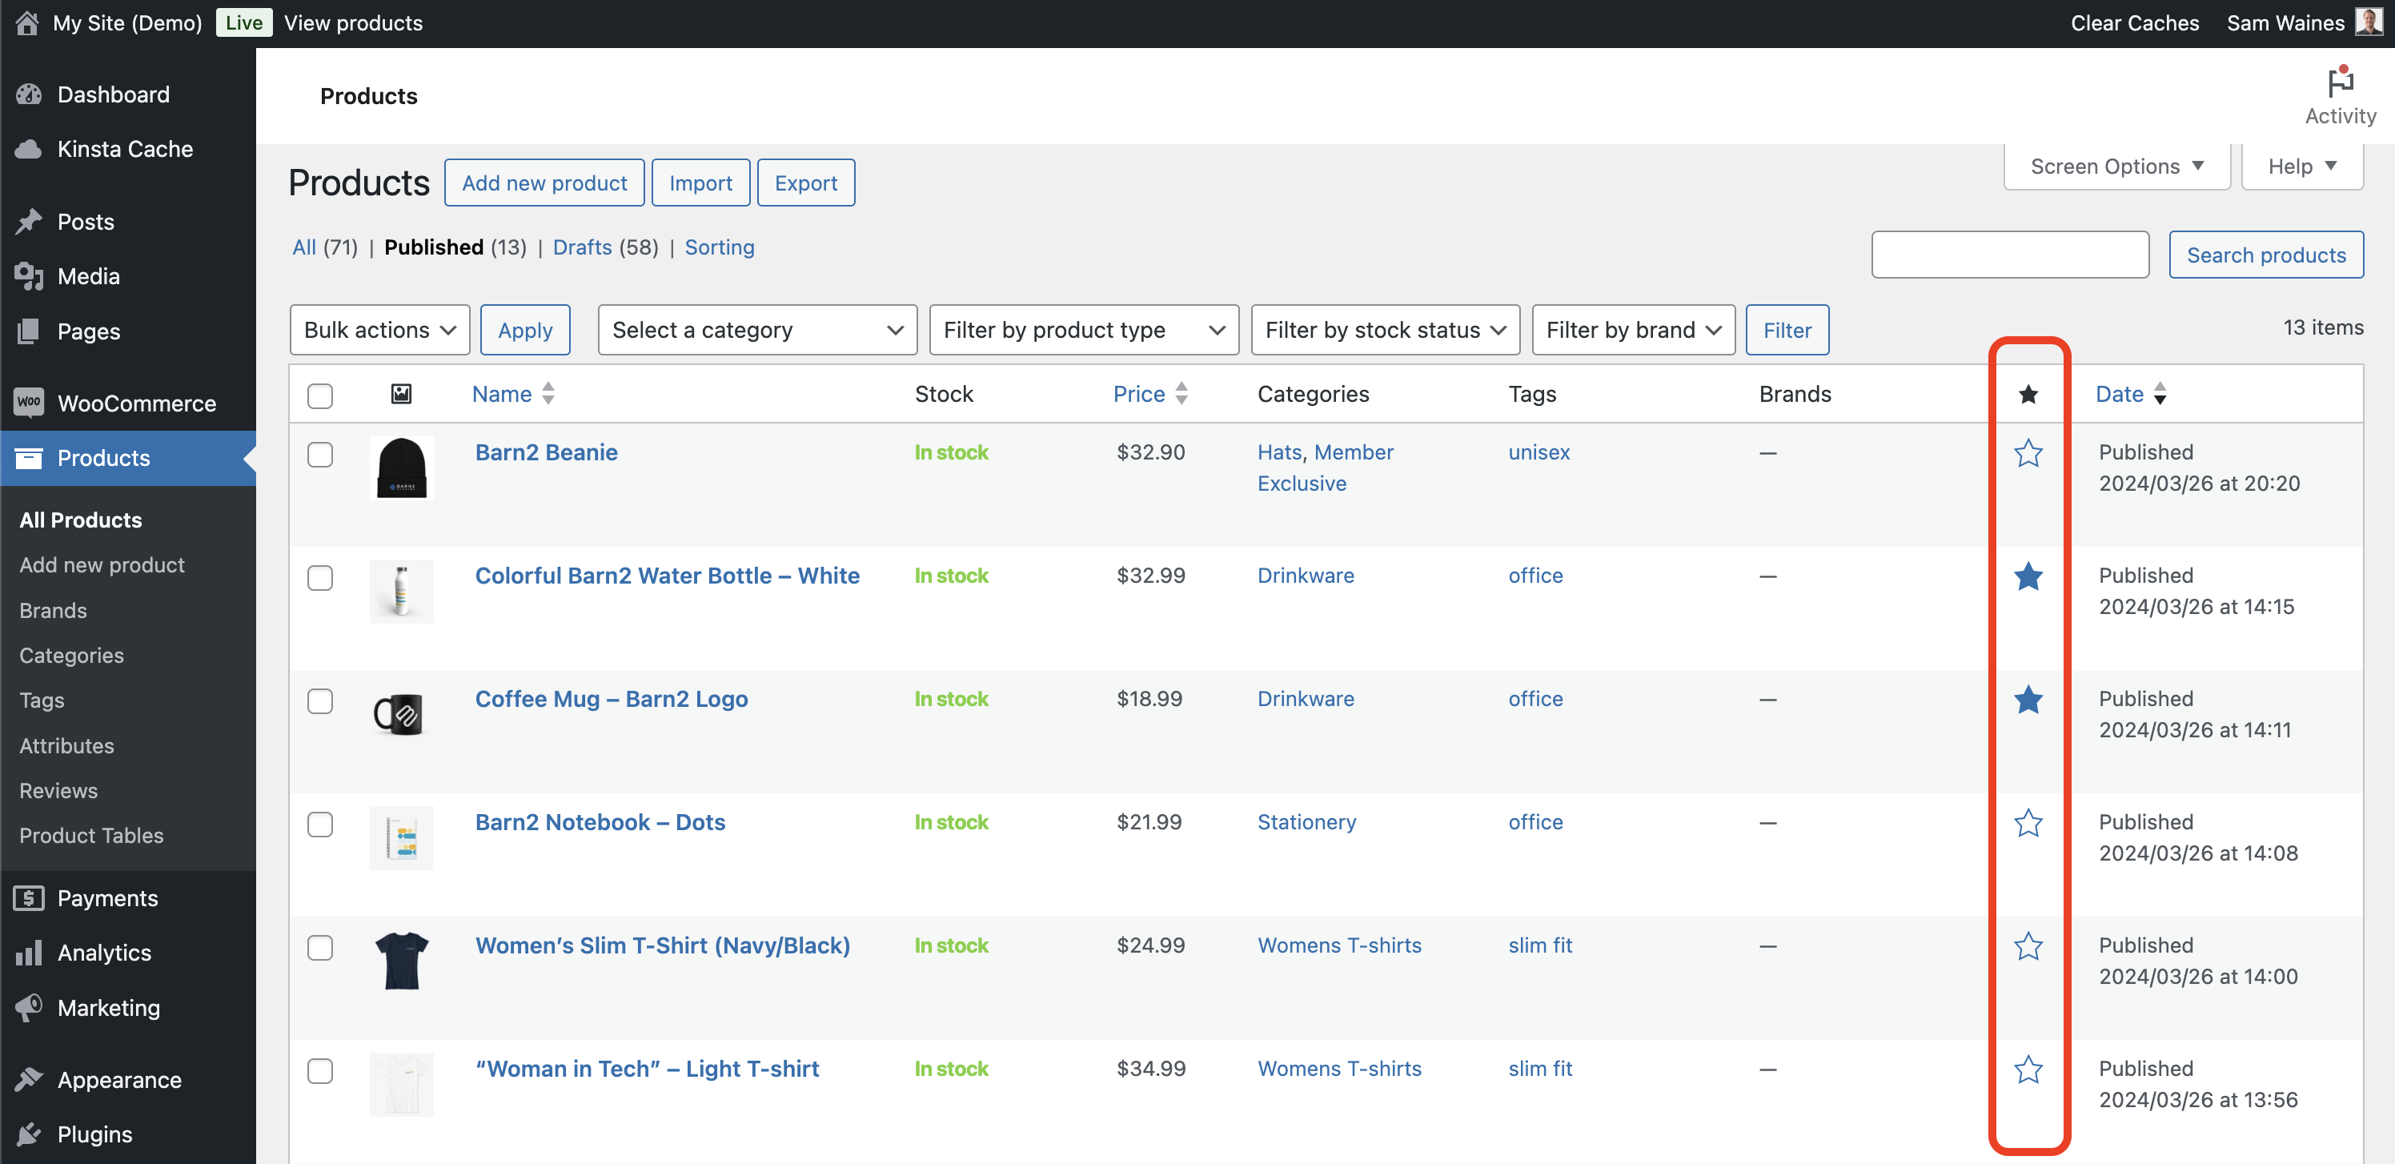
Task: Check the Barn2 Notebook row checkbox
Action: point(320,825)
